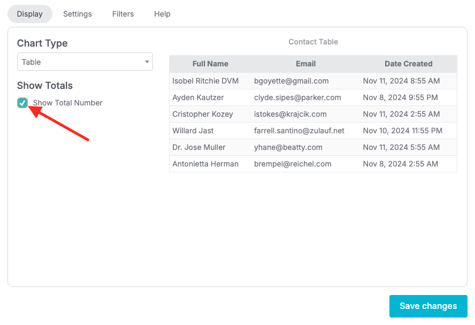Select the name Willard Jast
This screenshot has height=325, width=475.
click(x=193, y=131)
